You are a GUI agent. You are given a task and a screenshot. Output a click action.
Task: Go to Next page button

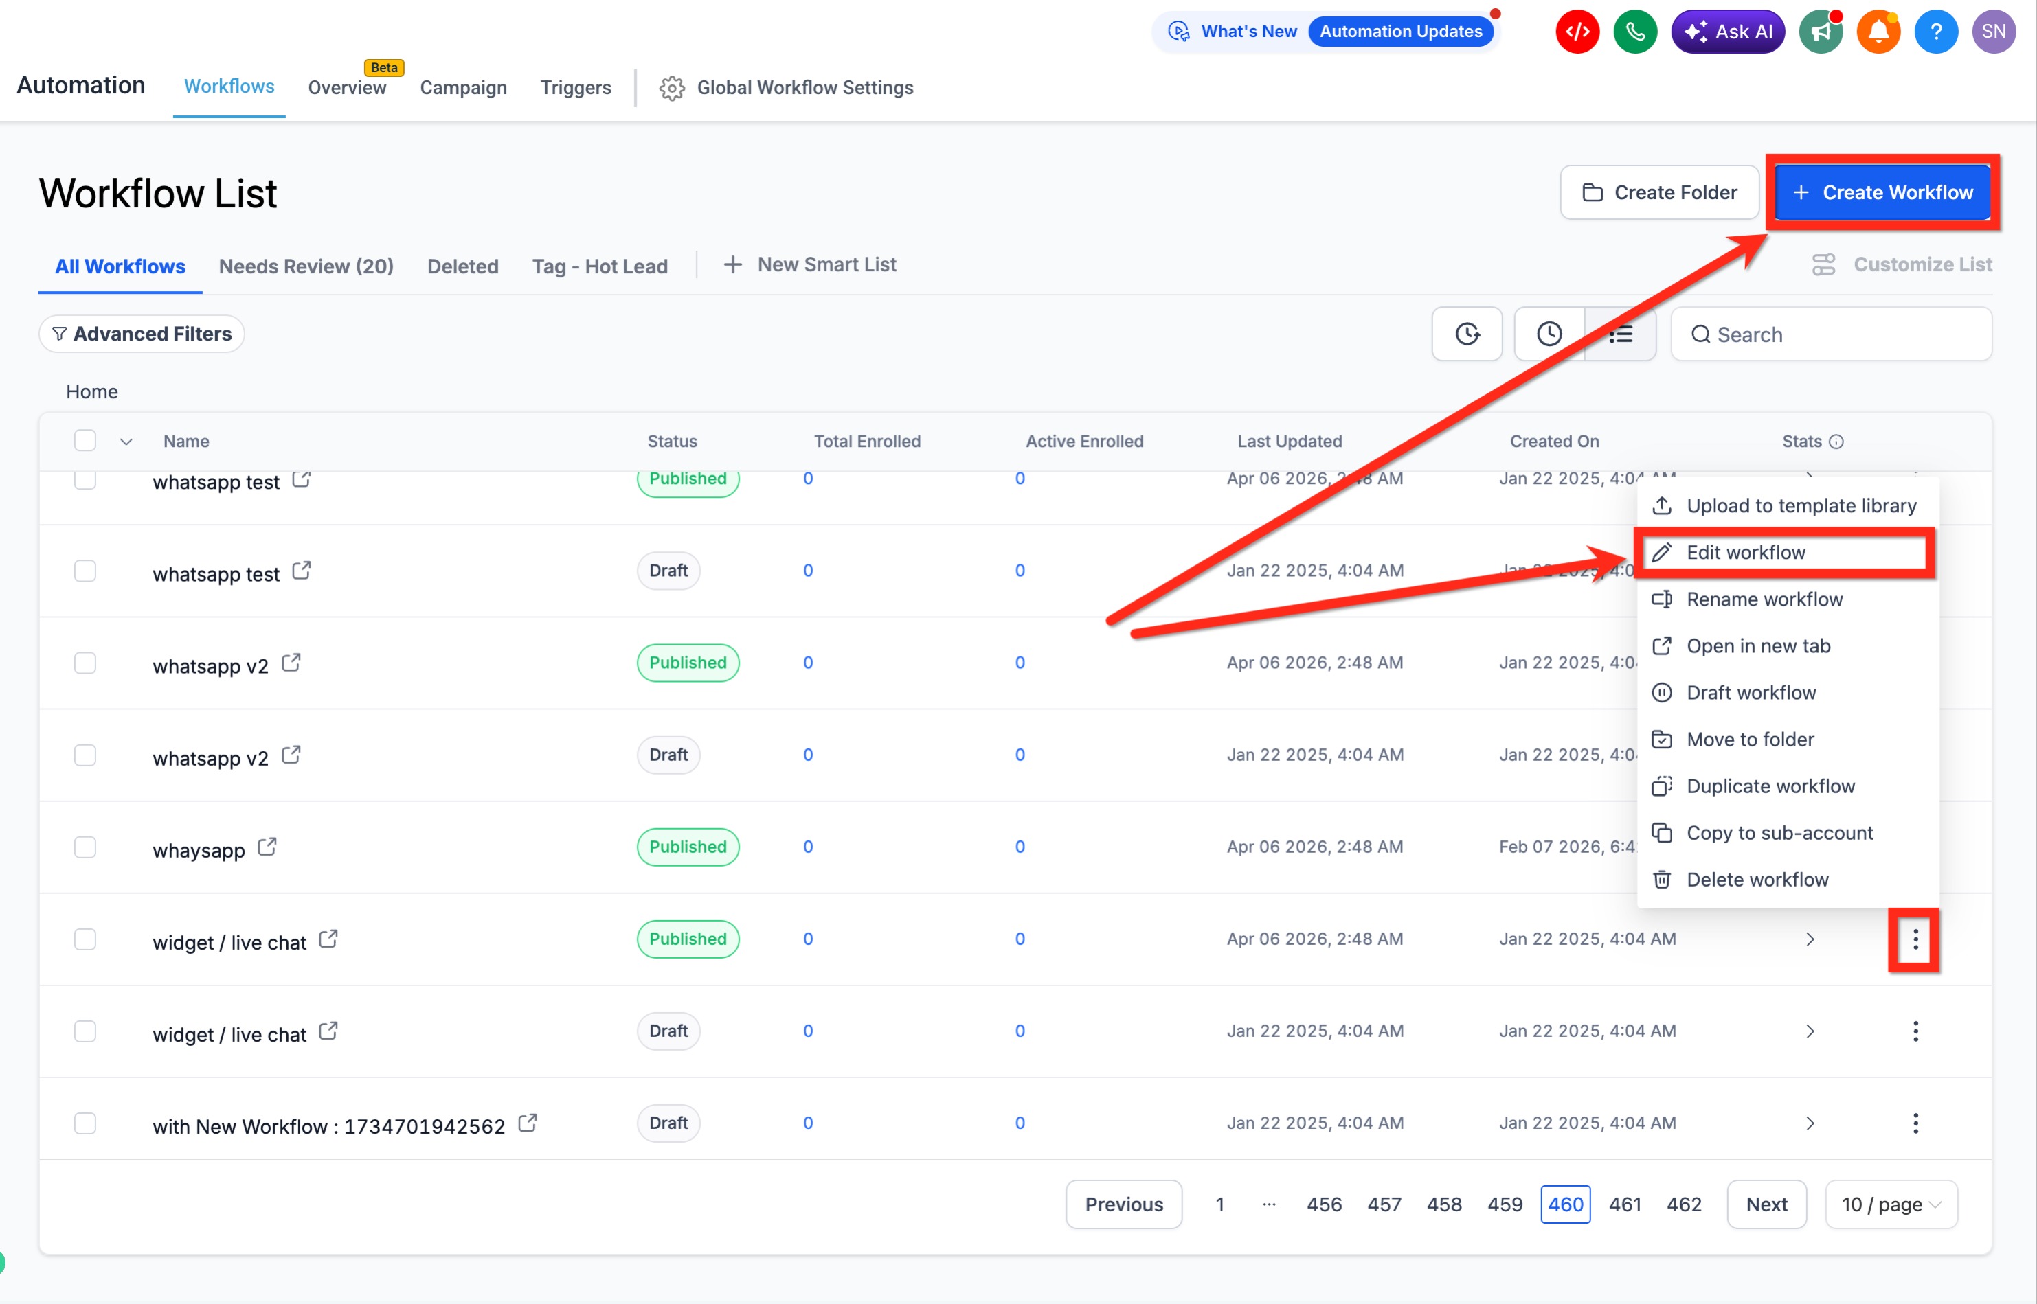pos(1766,1204)
